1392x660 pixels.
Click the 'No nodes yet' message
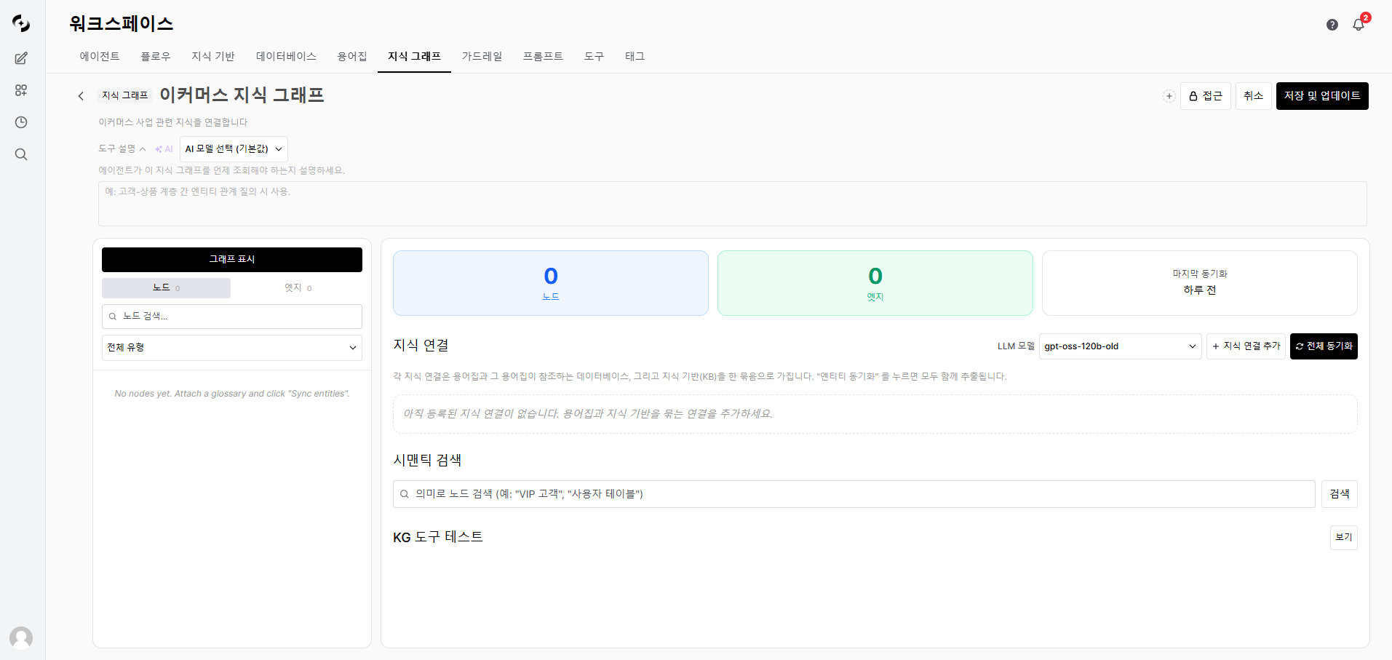coord(232,394)
